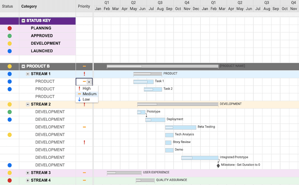Viewport: 299px width, 185px height.
Task: Expand the STREAM 3 row
Action: (27, 172)
